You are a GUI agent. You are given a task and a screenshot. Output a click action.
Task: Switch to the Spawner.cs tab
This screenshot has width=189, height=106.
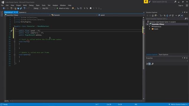[22, 12]
